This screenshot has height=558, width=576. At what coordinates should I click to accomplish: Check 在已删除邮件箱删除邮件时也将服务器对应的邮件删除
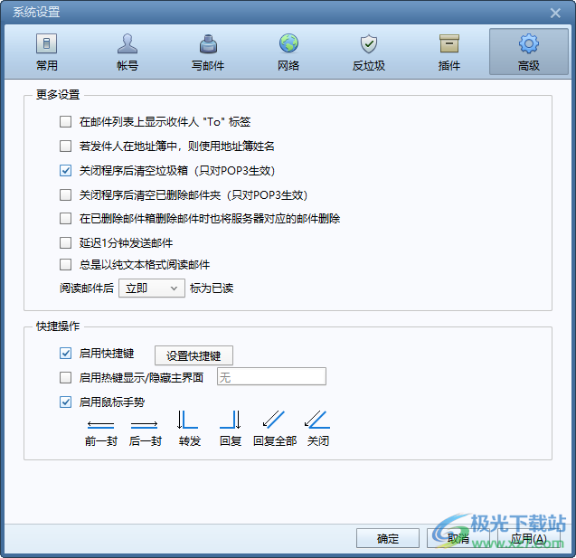pyautogui.click(x=65, y=219)
